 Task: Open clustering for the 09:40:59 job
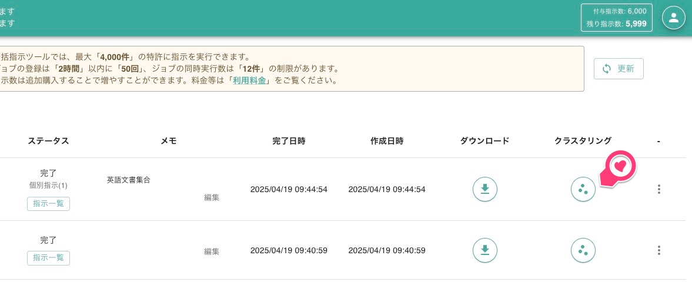pyautogui.click(x=583, y=250)
